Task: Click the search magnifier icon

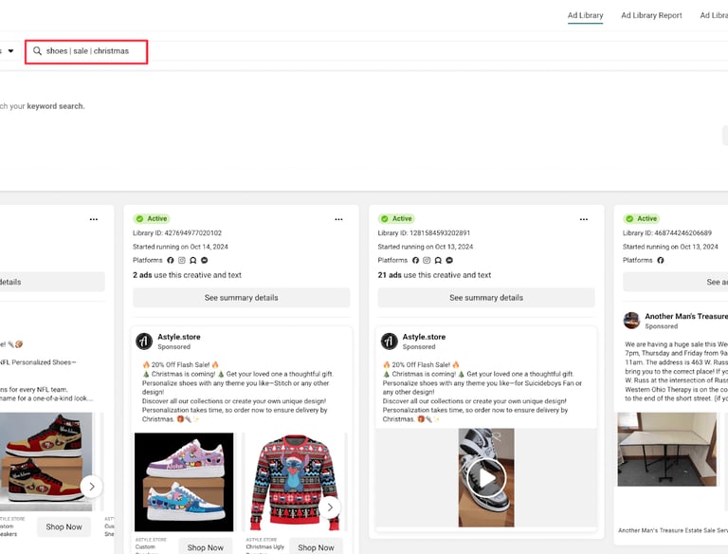Action: (x=37, y=50)
